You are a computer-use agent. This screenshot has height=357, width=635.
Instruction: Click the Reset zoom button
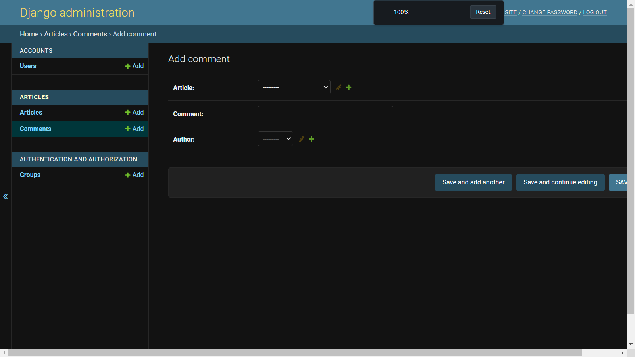tap(483, 12)
